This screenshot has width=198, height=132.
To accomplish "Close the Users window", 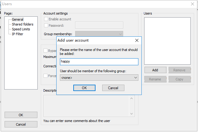I will [x=192, y=4].
